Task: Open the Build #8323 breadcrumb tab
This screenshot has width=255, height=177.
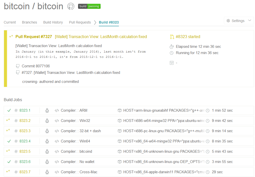Action: (109, 22)
